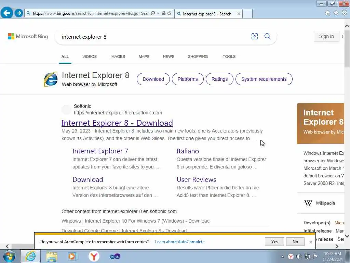Go back with the browser back arrow
The height and width of the screenshot is (263, 350).
[x=7, y=13]
